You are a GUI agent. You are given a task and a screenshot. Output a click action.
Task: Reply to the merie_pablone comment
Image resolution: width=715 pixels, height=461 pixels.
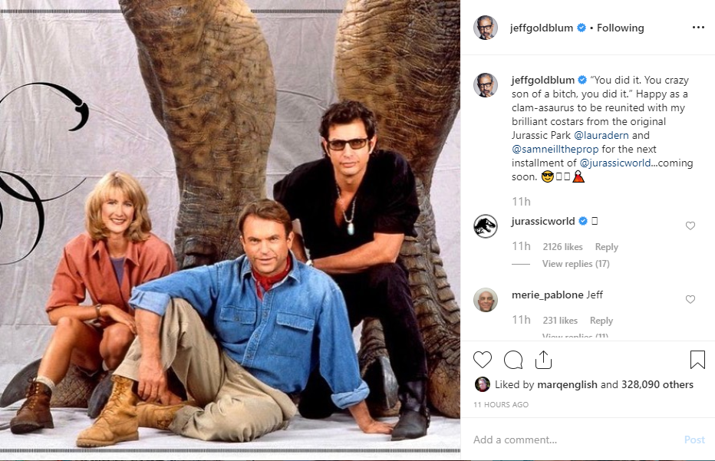coord(601,321)
